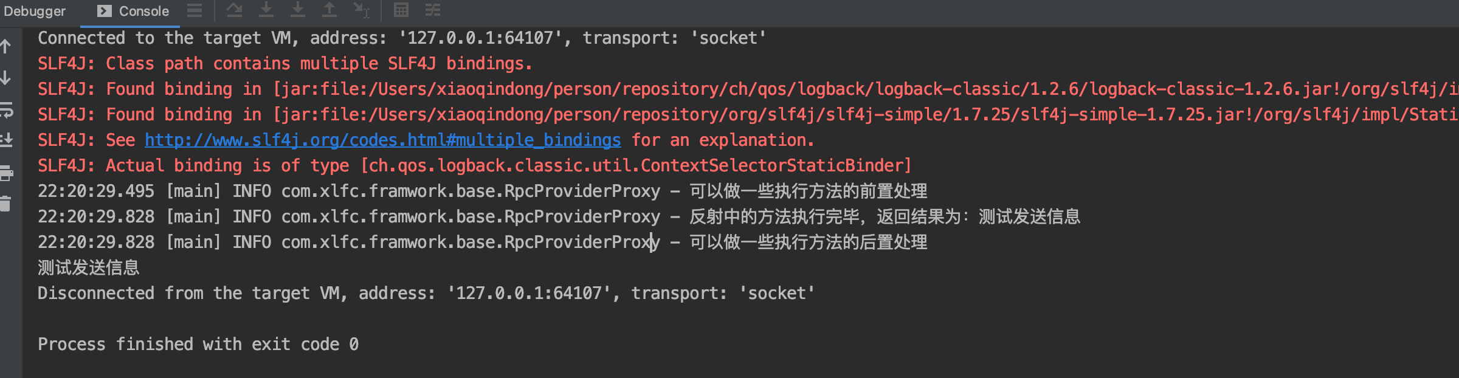Click the Step Over icon
This screenshot has height=378, width=1459.
click(235, 10)
